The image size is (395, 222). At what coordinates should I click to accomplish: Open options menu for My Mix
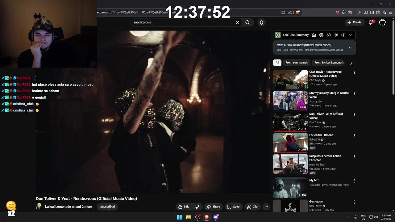354,181
